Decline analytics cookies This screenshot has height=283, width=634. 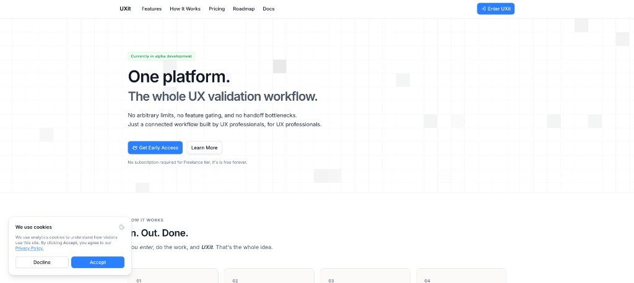tap(42, 263)
